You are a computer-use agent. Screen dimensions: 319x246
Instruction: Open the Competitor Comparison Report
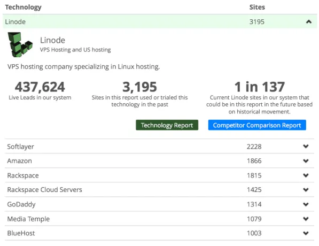tap(257, 125)
